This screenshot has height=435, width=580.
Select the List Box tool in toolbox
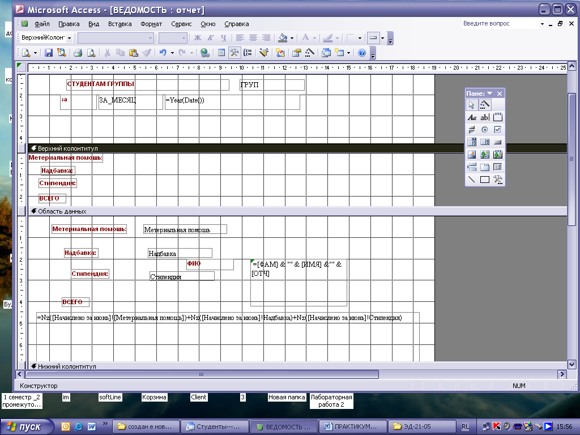(x=485, y=142)
